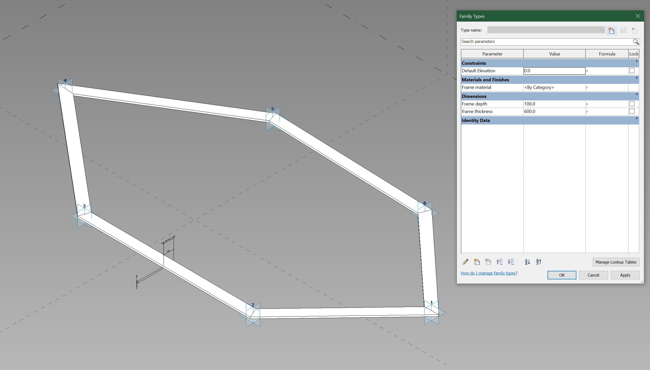Click the New Type icon beside Type name
650x370 pixels.
tap(611, 30)
